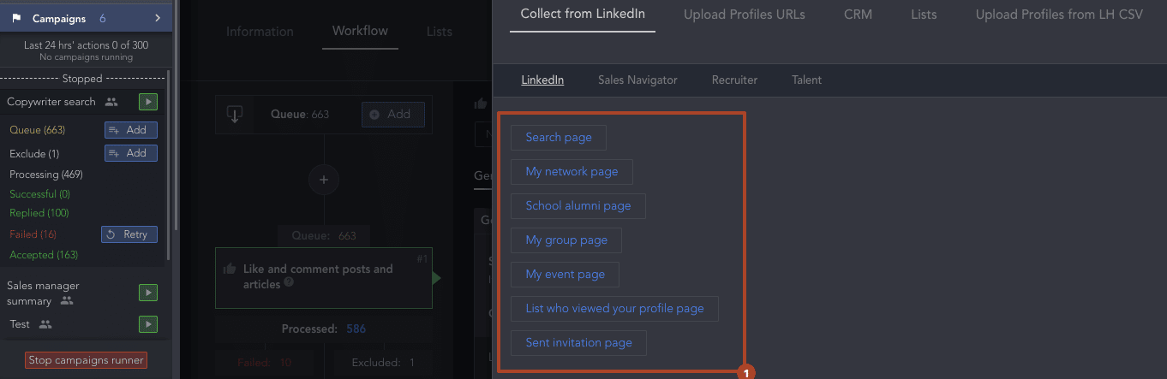
Task: Click List who viewed your profile page
Action: [614, 308]
